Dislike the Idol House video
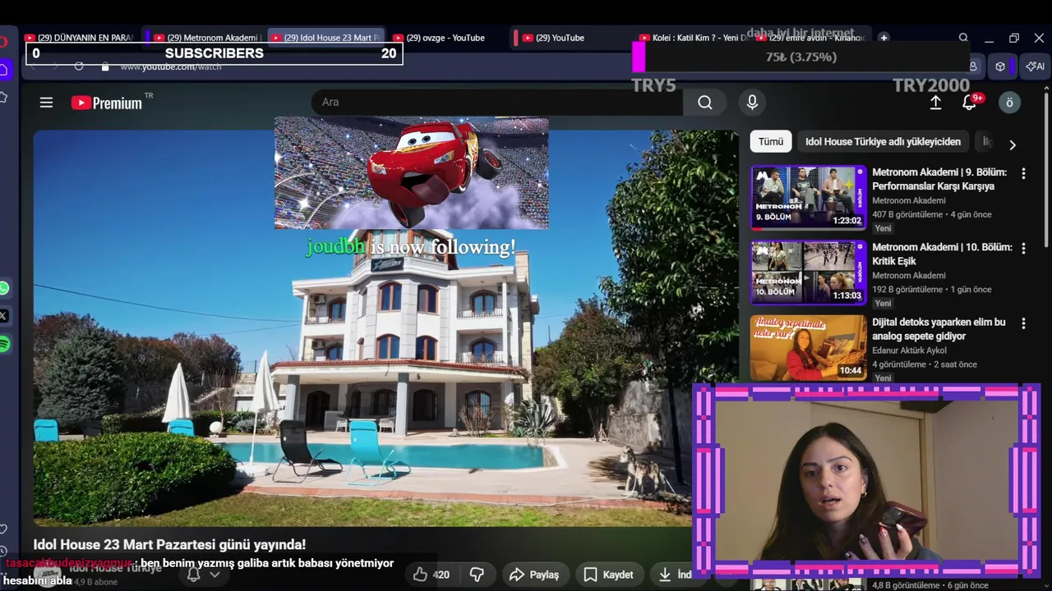1052x591 pixels. 476,575
